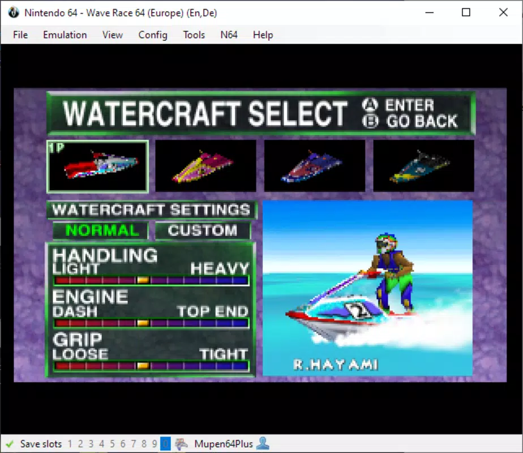Click the Save slots label
The image size is (523, 453).
click(41, 444)
